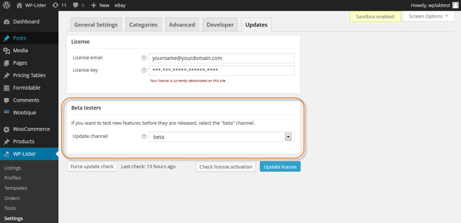
Task: Click the License email input field
Action: pos(221,58)
